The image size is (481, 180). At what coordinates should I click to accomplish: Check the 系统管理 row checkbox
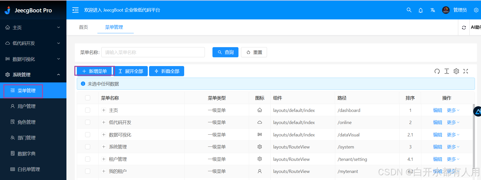88,147
